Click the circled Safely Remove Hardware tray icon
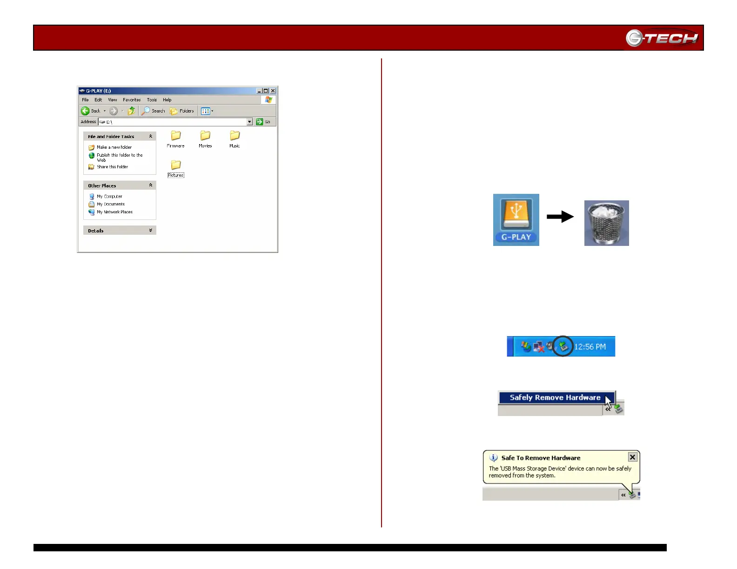The height and width of the screenshot is (569, 737). click(x=563, y=346)
